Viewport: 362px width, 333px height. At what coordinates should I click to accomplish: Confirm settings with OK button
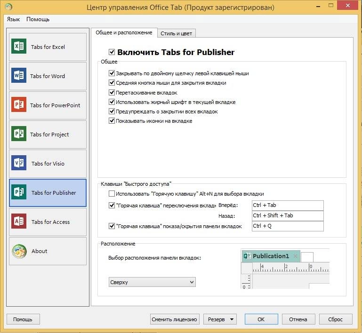(261, 319)
